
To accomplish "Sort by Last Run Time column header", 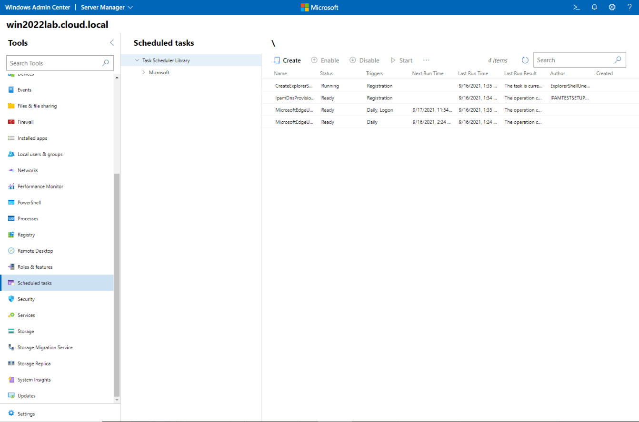I will [x=473, y=74].
